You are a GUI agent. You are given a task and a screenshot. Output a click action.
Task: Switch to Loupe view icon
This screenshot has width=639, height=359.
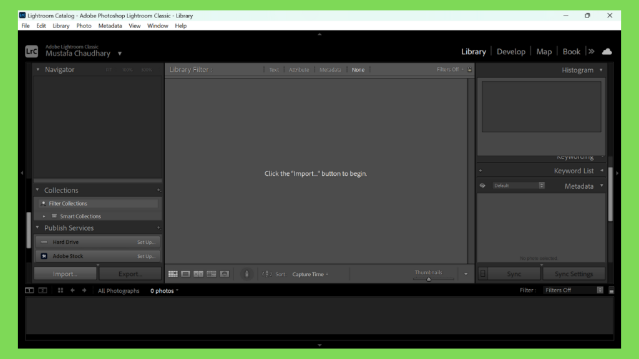coord(185,274)
